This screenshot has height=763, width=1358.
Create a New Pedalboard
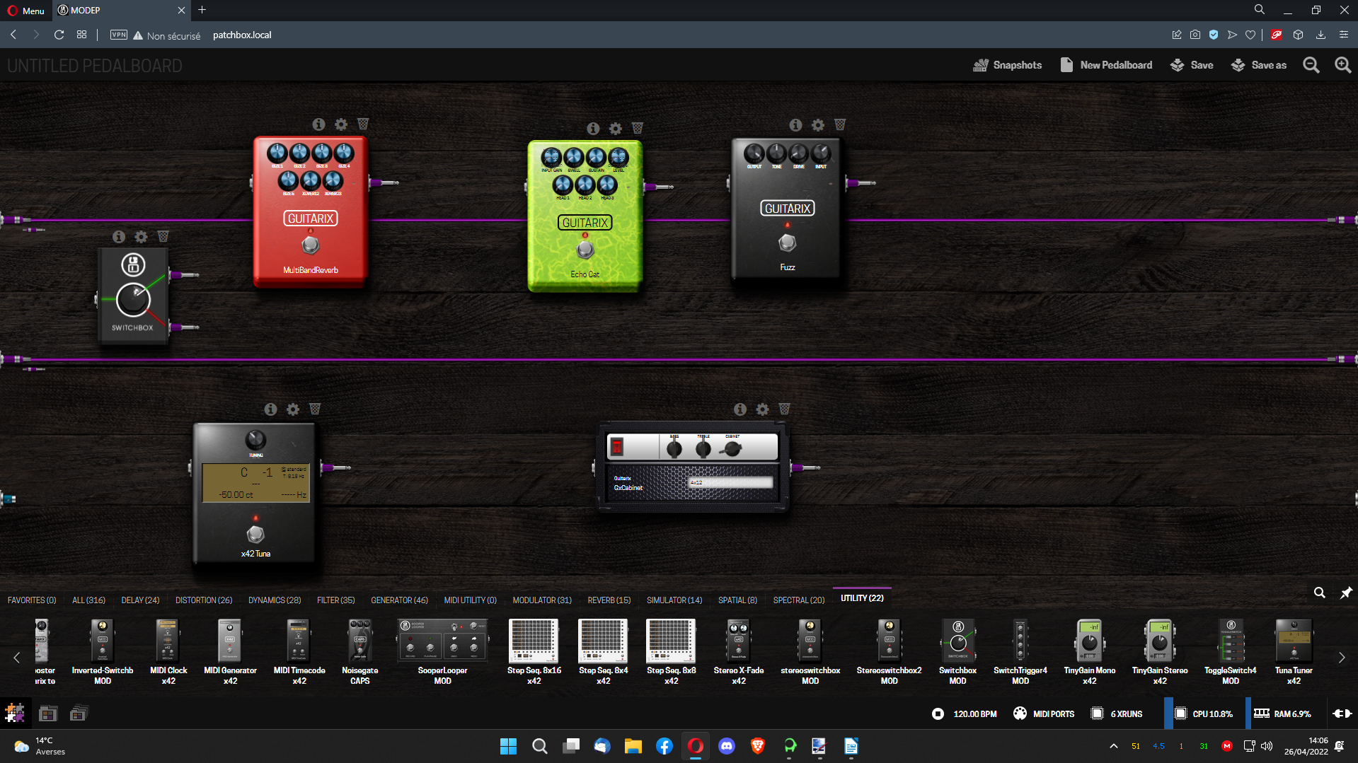click(x=1106, y=65)
